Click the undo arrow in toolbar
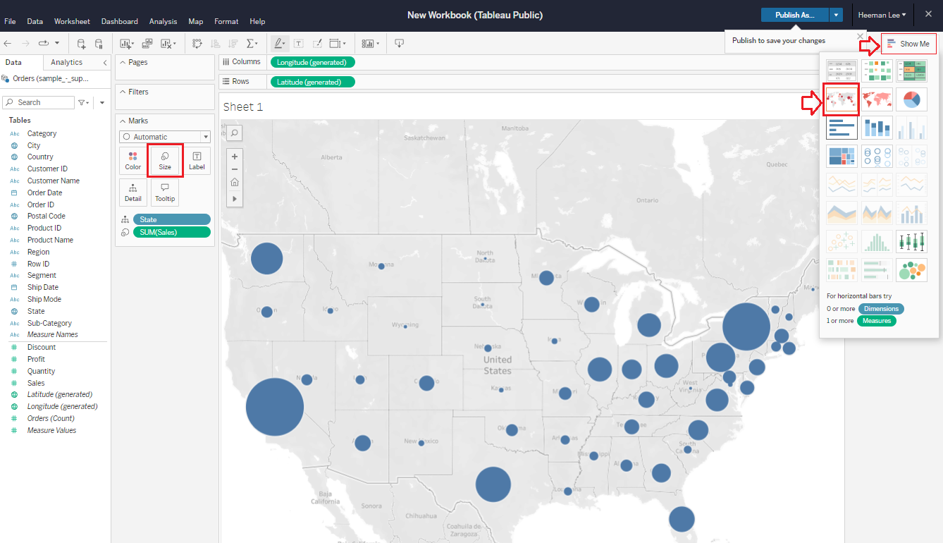This screenshot has height=543, width=943. [8, 44]
